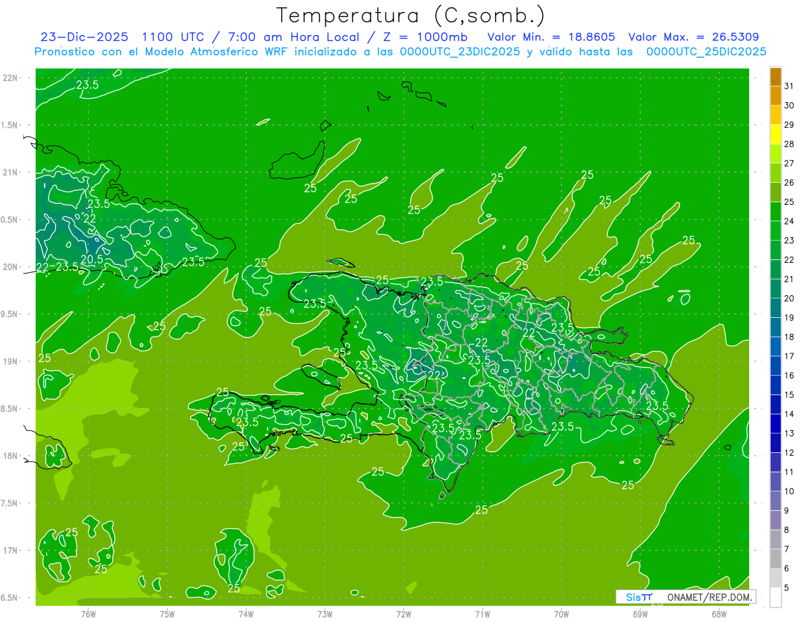Click the 20.5 contour label over Cuba
The height and width of the screenshot is (623, 807).
tap(91, 259)
